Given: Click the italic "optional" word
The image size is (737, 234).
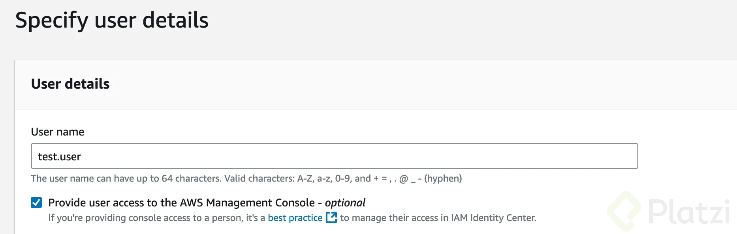Looking at the screenshot, I should (x=345, y=202).
